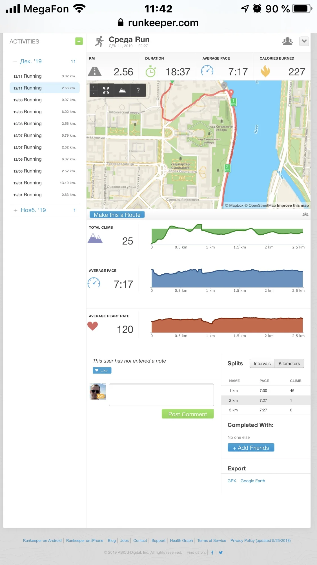317x565 pixels.
Task: Open 12/07 Running 2.52 km activity
Action: [x=45, y=147]
